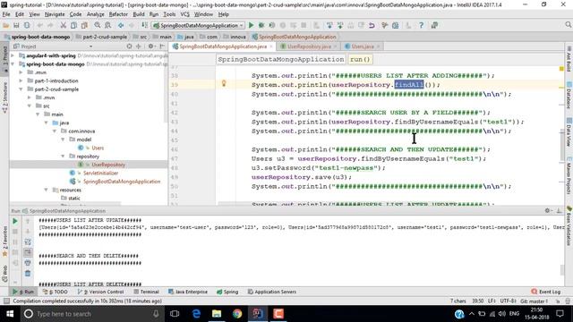Screen dimensions: 573x322
Task: Click the Build project icon
Action: point(145,26)
